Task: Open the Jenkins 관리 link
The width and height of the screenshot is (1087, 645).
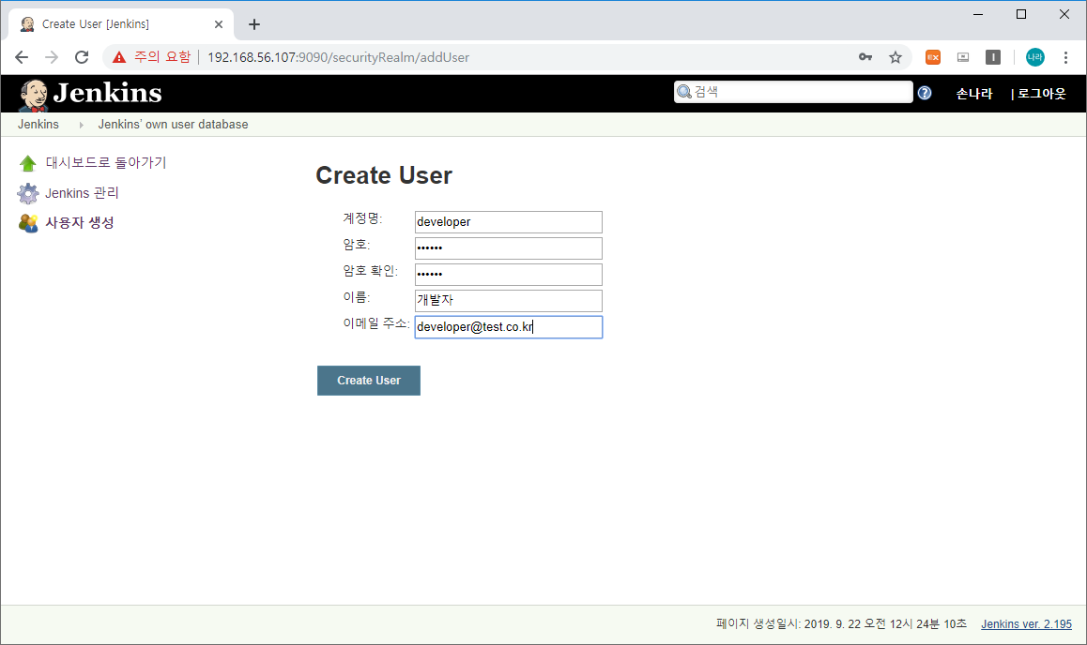Action: [82, 193]
